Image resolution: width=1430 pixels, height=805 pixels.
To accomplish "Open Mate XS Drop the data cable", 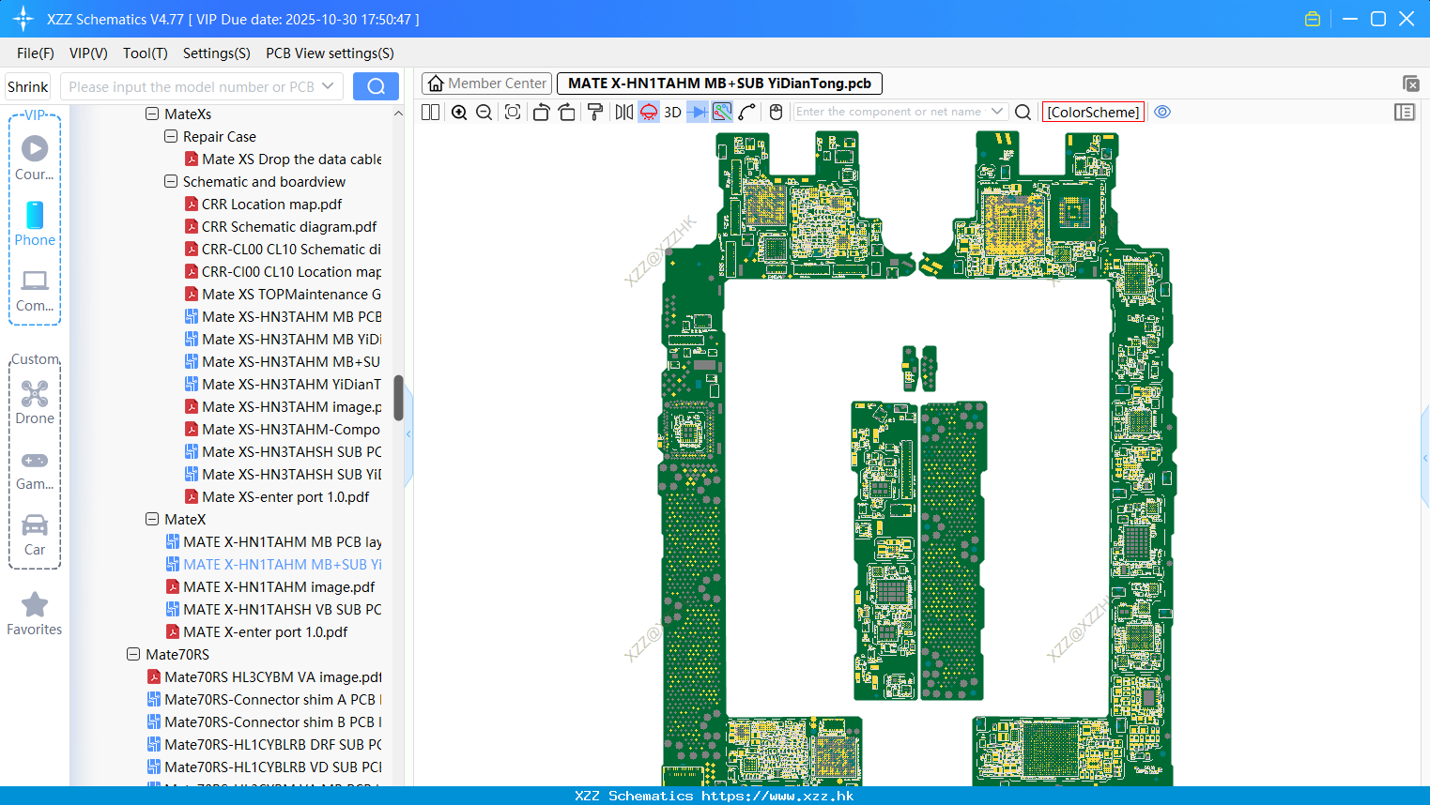I will click(x=291, y=159).
